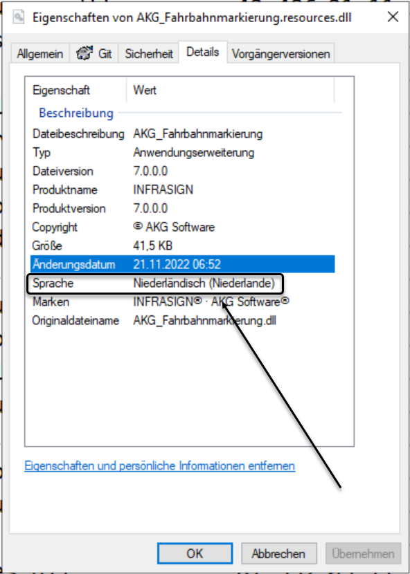Click the Git icon on the Git tab

pos(84,53)
